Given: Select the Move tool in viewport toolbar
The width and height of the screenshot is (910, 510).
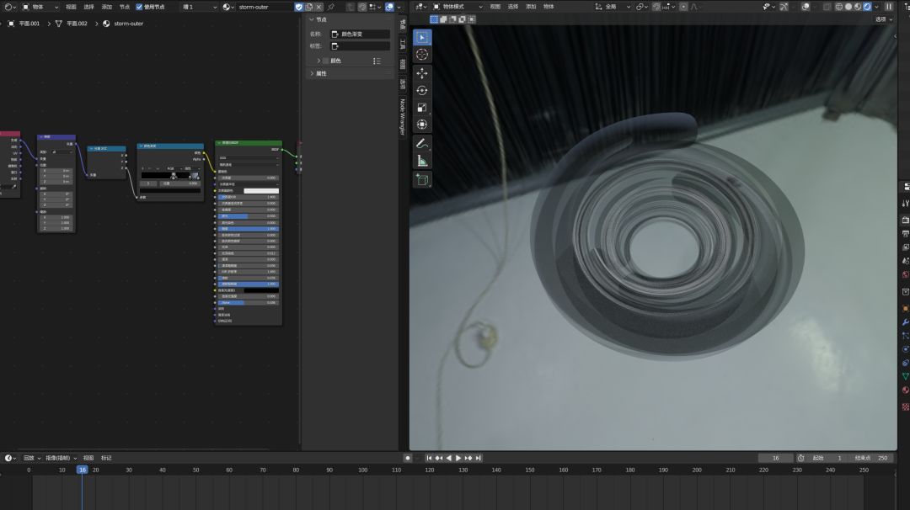Looking at the screenshot, I should (x=422, y=73).
